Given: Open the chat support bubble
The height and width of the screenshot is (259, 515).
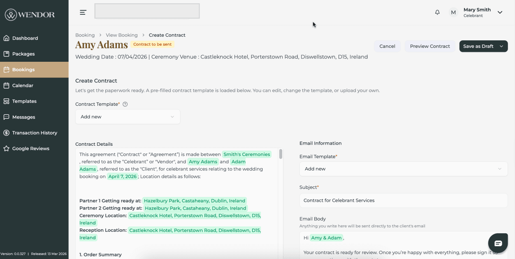Looking at the screenshot, I should click(498, 243).
